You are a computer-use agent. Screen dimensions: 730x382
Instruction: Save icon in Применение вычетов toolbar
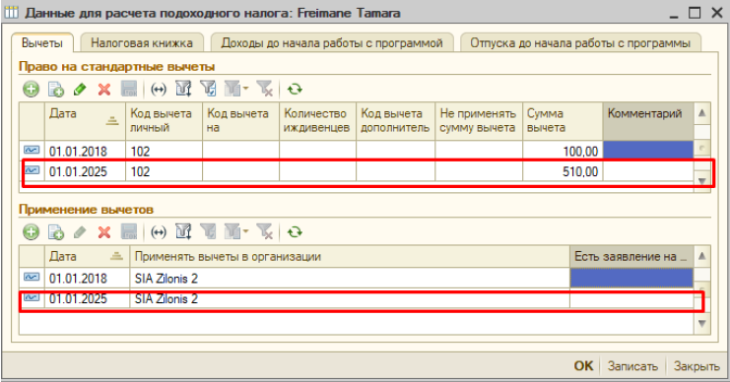[x=129, y=231]
